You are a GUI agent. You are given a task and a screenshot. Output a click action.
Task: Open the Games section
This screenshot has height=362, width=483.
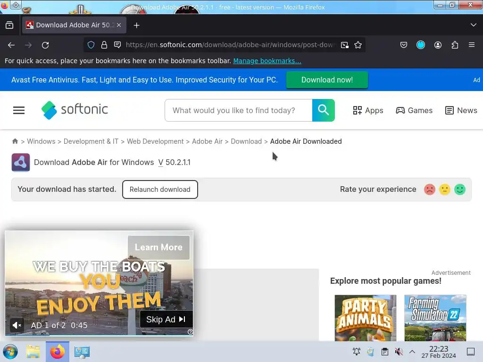pos(414,110)
